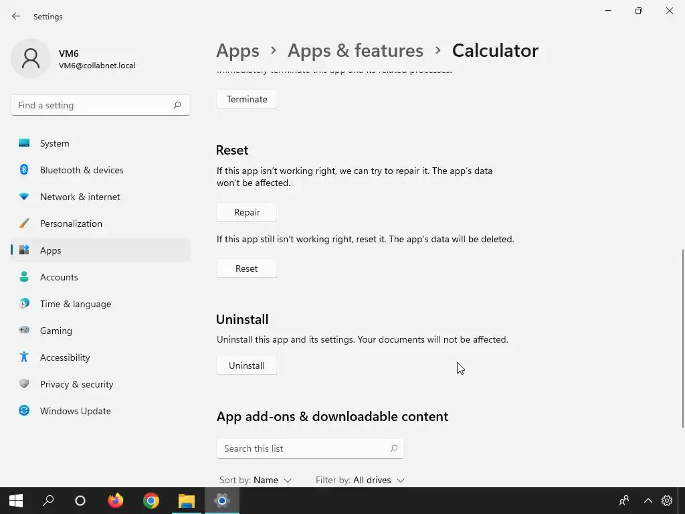Open System settings
The height and width of the screenshot is (514, 685).
coord(100,143)
